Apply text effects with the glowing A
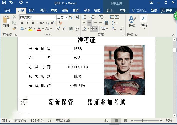This screenshot has width=177, height=125. click(x=22, y=29)
